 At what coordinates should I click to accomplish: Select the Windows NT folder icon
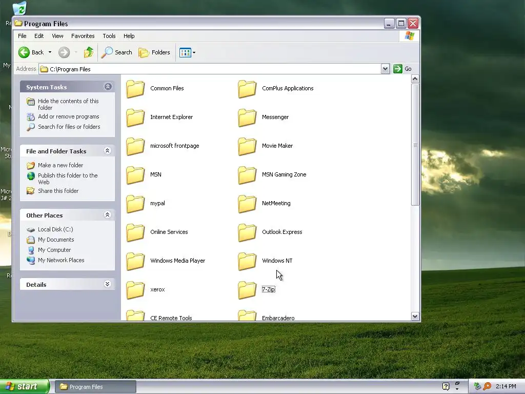(247, 262)
